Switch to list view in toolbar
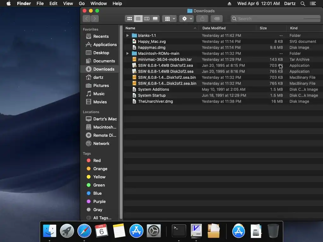Viewport: 323px width, 242px height. coord(138,19)
